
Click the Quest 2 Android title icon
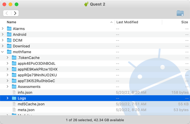pos(86,4)
